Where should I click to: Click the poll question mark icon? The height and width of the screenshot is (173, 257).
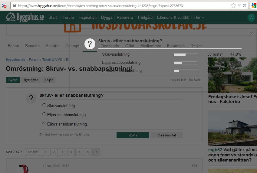[31, 98]
